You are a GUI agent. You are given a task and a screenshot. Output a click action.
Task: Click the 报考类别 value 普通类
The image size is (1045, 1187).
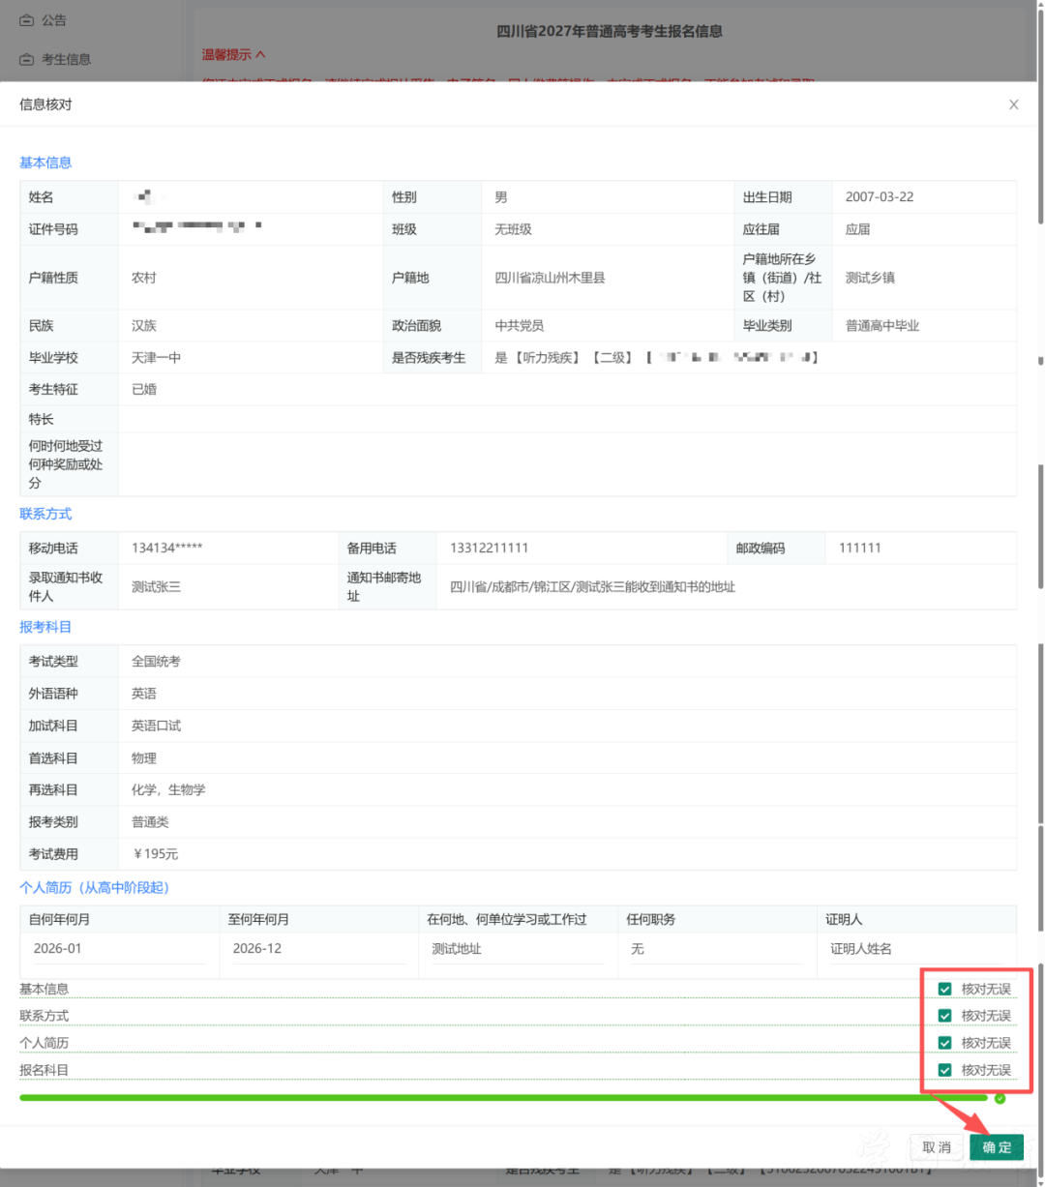(x=150, y=822)
